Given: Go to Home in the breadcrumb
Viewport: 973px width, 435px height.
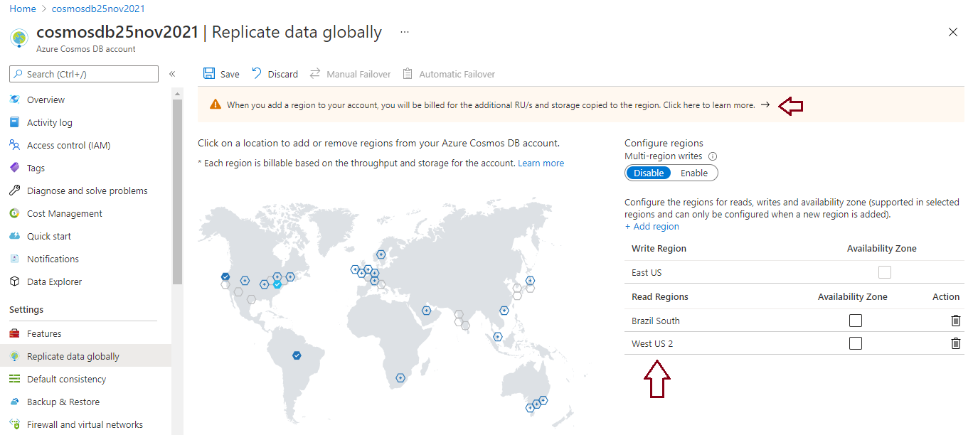Looking at the screenshot, I should 23,9.
